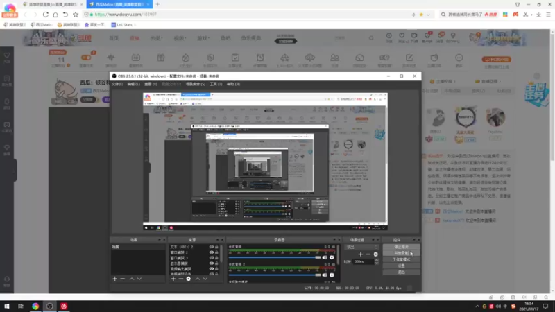
Task: Toggle visibility of 窗口捕获 2 source
Action: point(212,252)
